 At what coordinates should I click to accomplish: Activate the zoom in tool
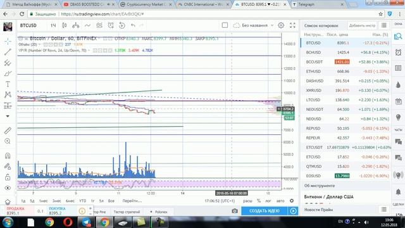(8, 141)
